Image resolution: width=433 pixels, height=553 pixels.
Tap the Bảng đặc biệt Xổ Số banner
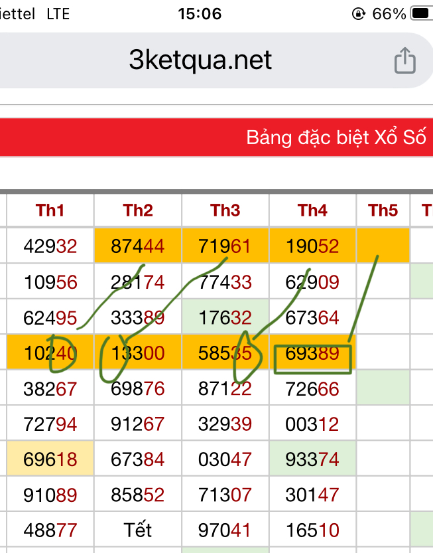[x=216, y=137]
